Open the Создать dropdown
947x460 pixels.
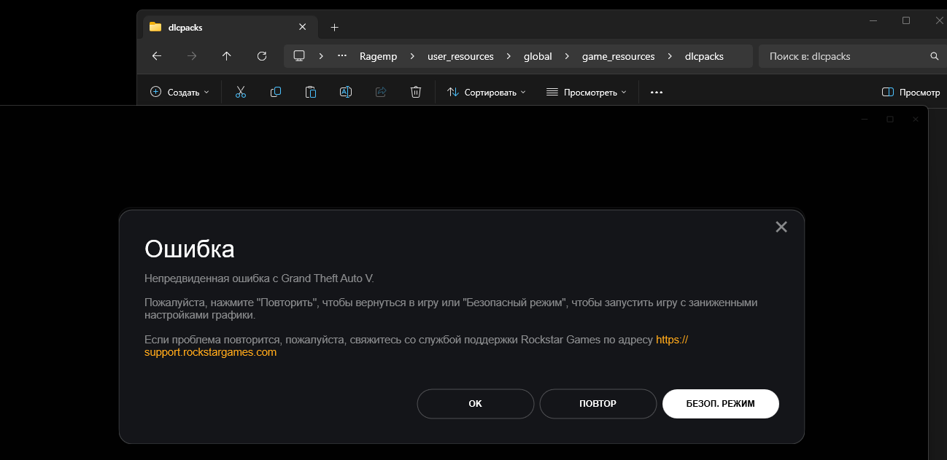(179, 93)
